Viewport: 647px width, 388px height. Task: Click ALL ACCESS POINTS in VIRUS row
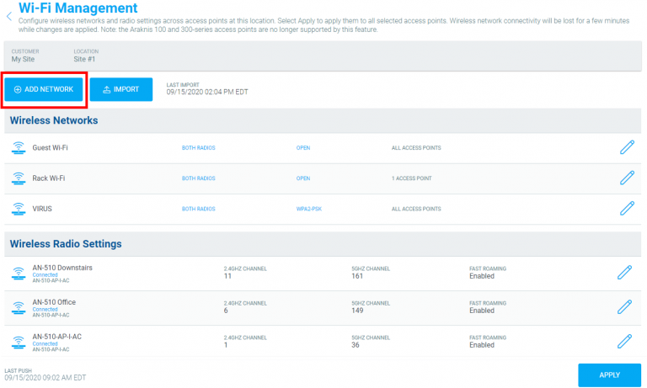click(x=416, y=209)
